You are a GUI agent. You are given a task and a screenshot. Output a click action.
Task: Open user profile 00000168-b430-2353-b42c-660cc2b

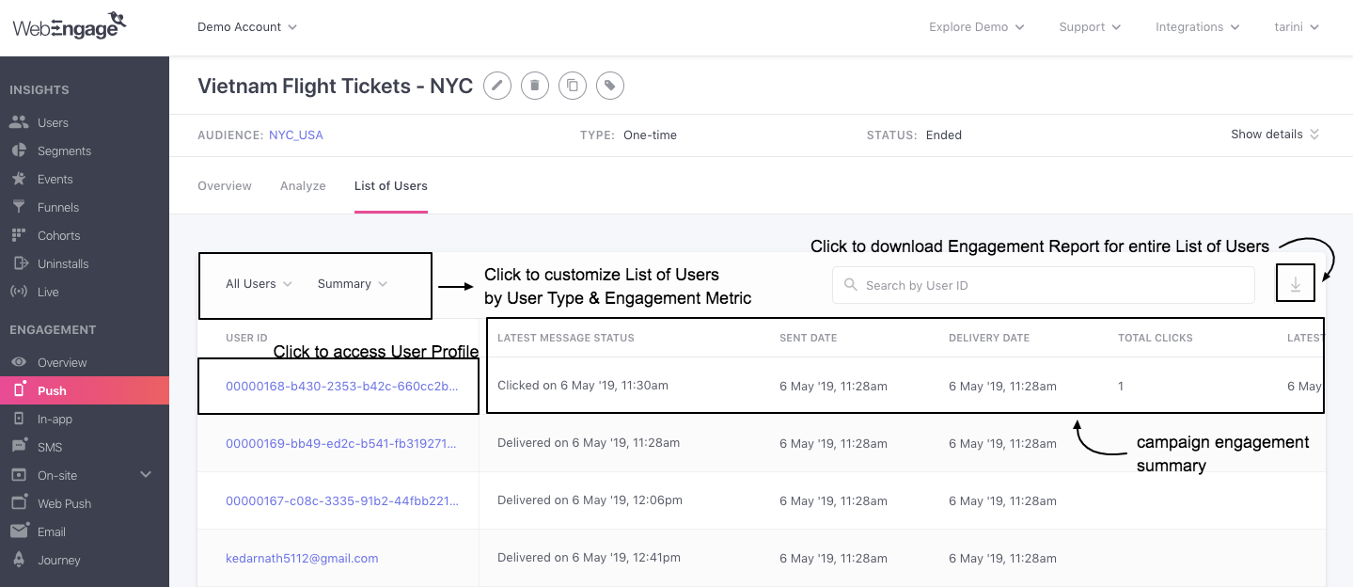[x=342, y=386]
